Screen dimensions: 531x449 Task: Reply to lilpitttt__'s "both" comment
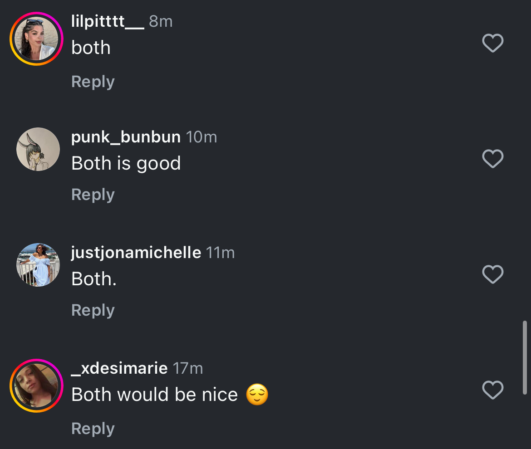click(x=93, y=82)
